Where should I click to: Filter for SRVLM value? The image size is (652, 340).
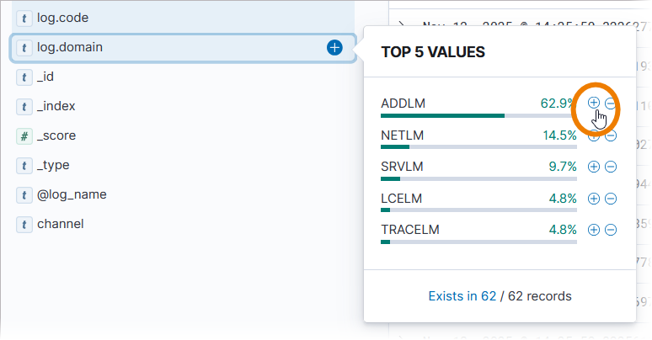(x=593, y=167)
